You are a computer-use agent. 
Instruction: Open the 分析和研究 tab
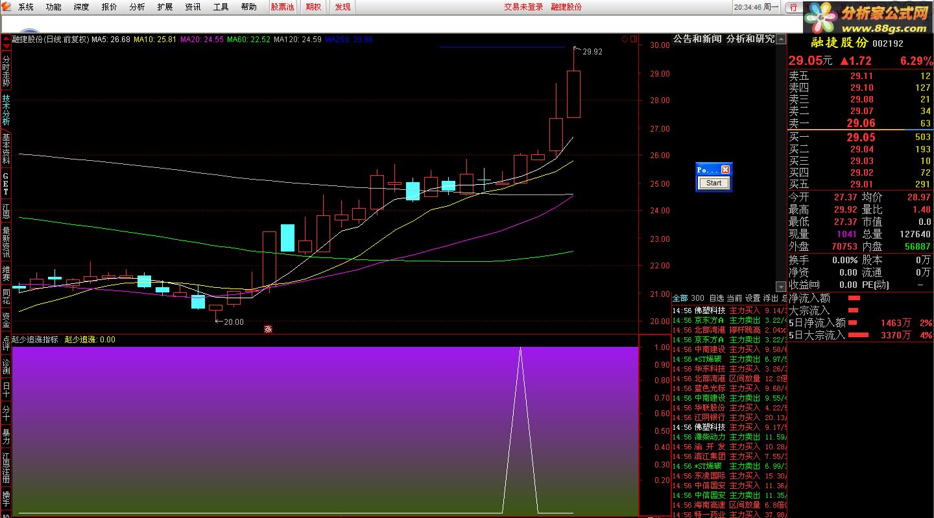750,39
